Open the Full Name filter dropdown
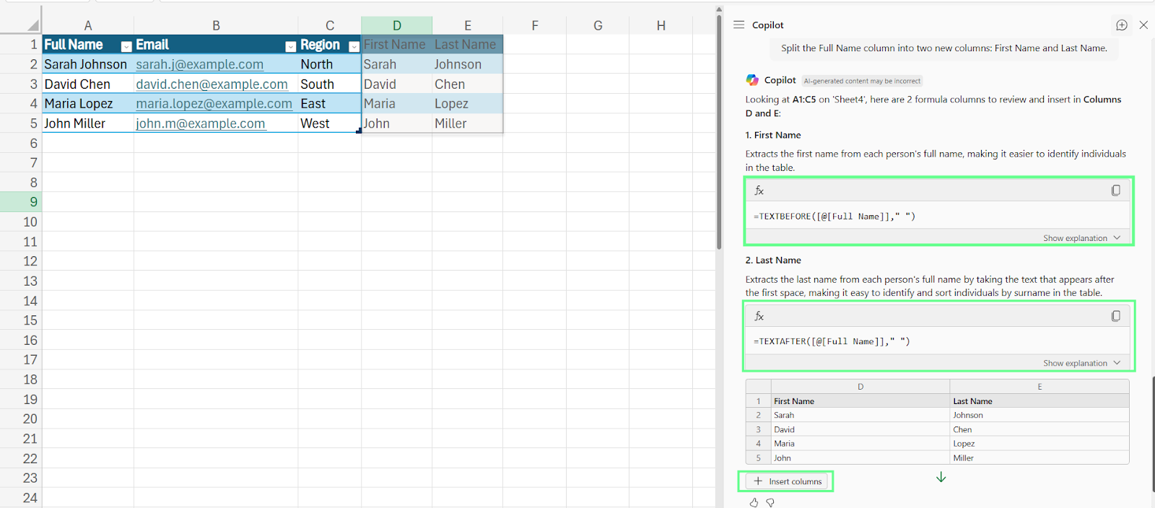 [x=126, y=46]
